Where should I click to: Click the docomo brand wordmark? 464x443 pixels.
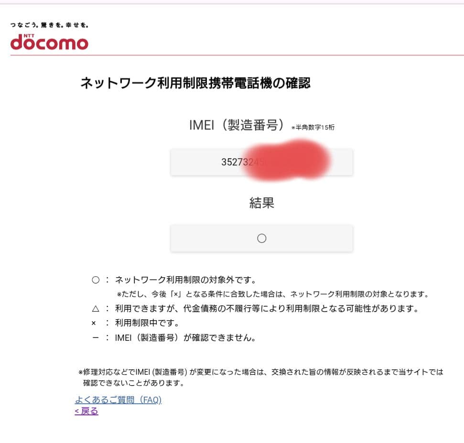click(x=50, y=43)
